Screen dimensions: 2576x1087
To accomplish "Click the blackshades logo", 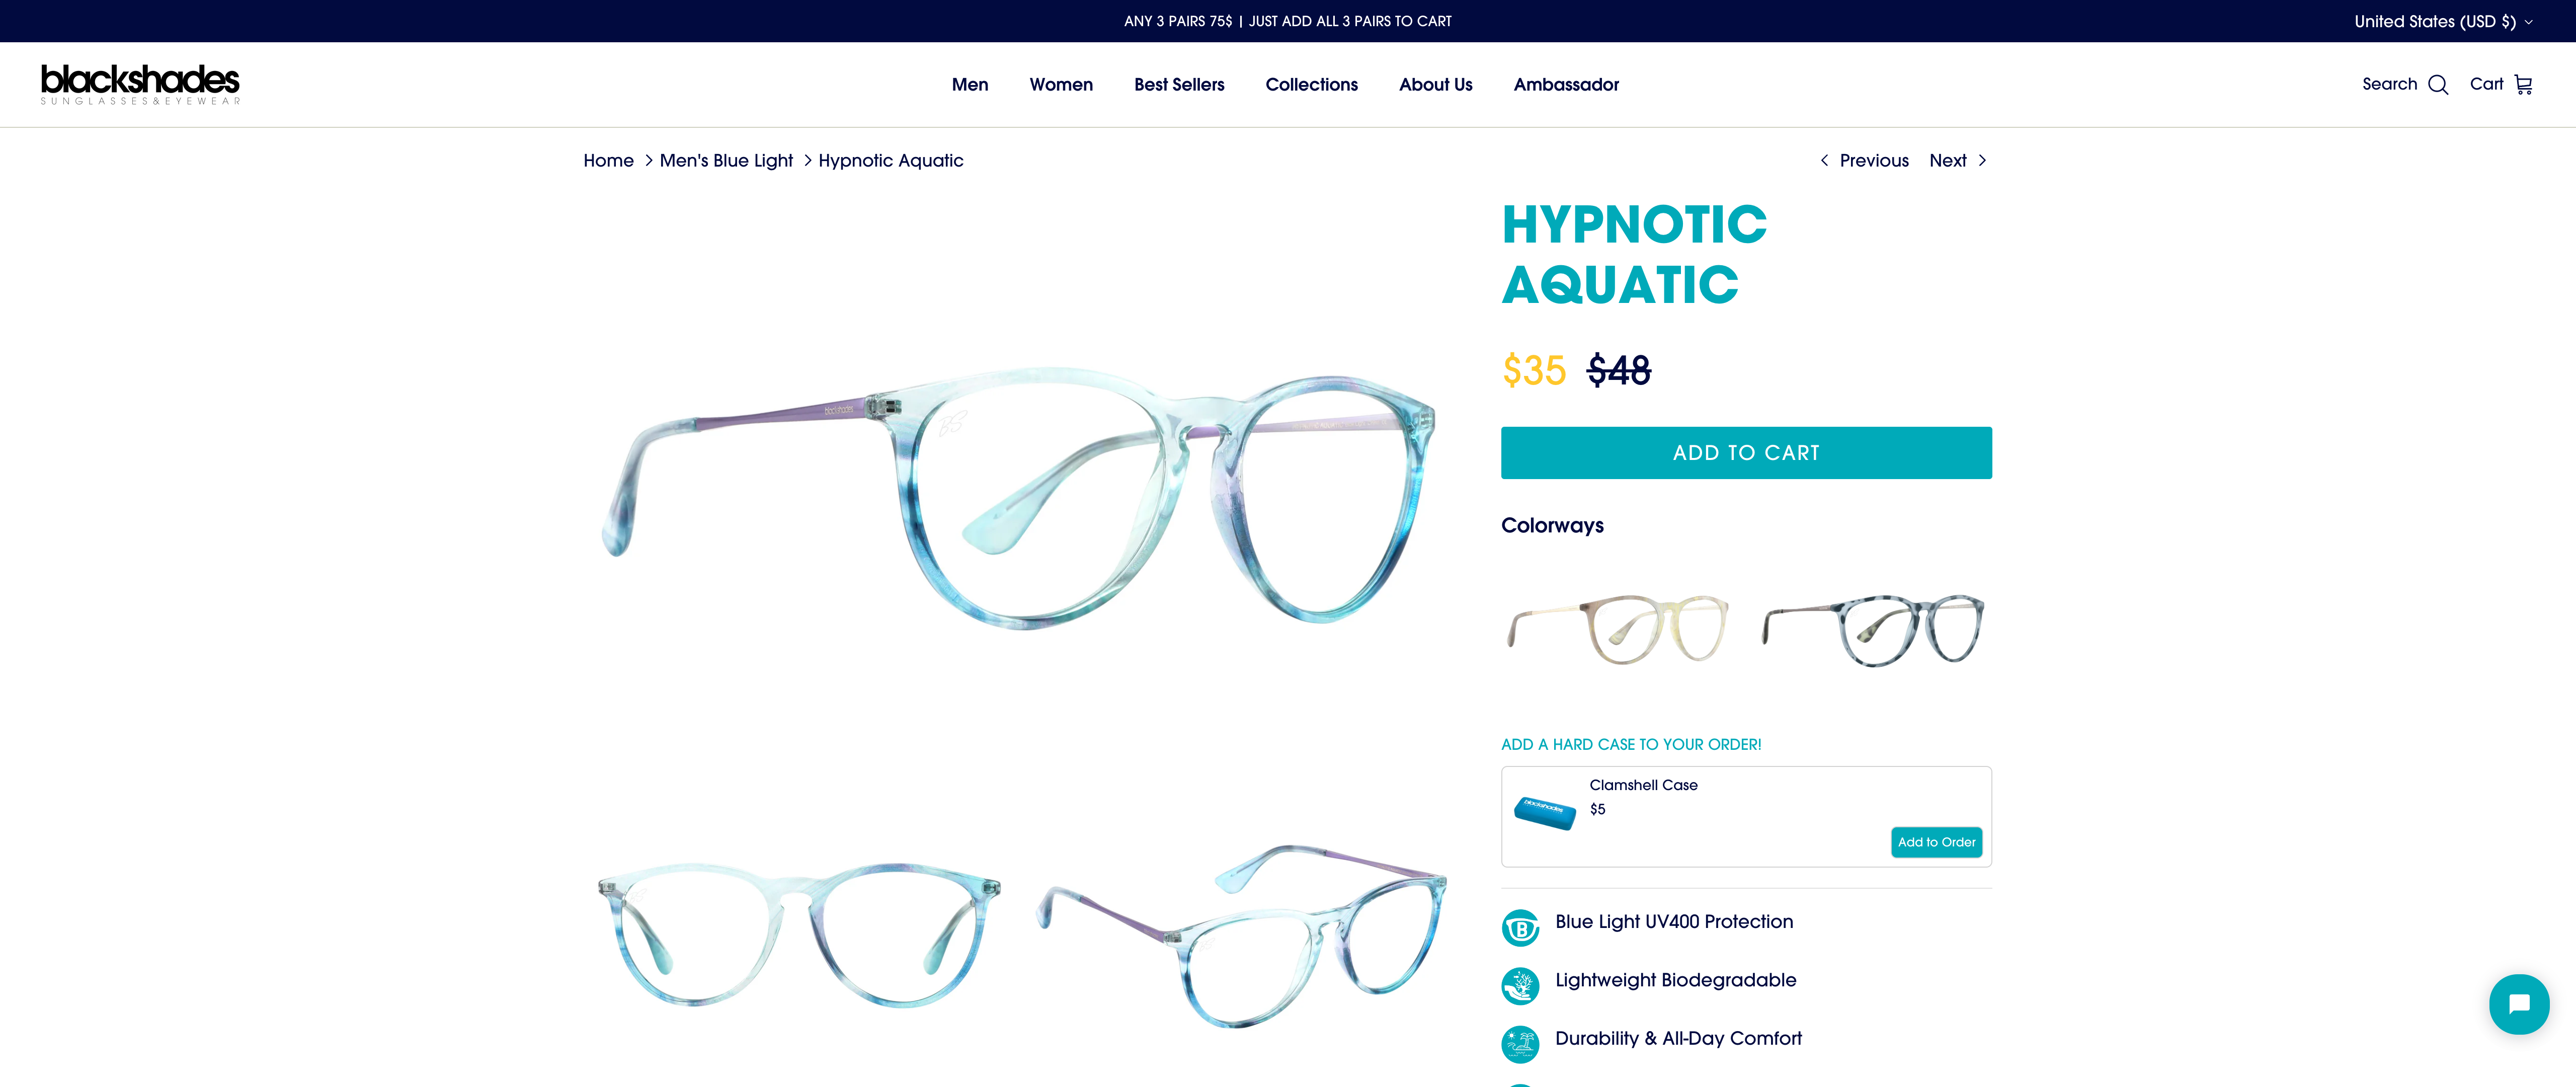I will click(x=140, y=85).
